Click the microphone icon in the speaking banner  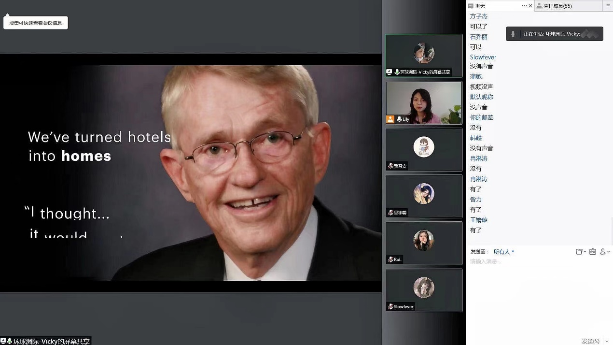(x=513, y=34)
